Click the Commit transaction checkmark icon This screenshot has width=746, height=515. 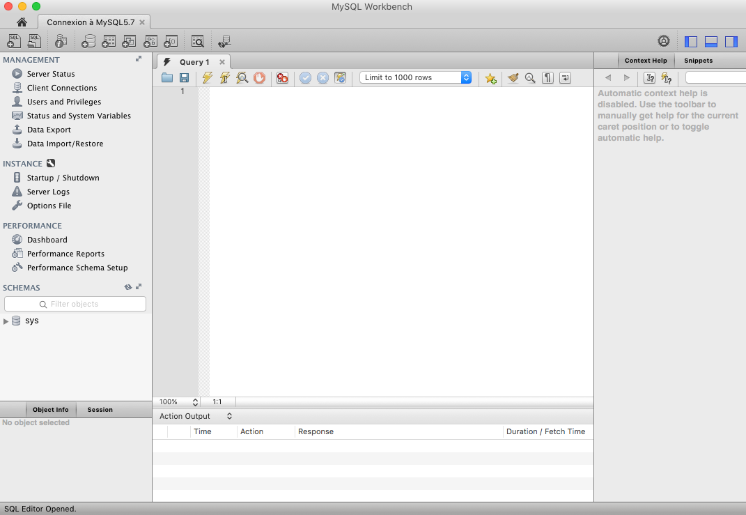point(305,78)
